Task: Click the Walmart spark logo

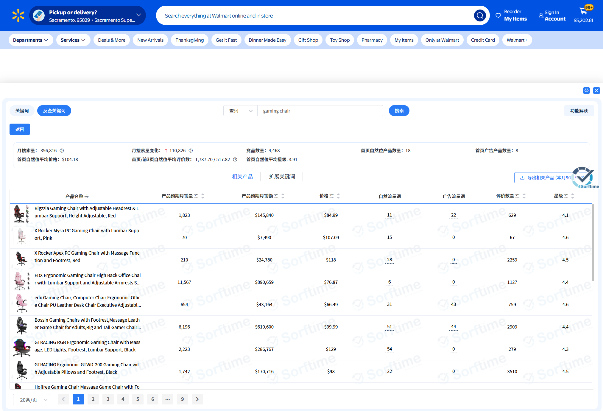Action: [x=18, y=15]
